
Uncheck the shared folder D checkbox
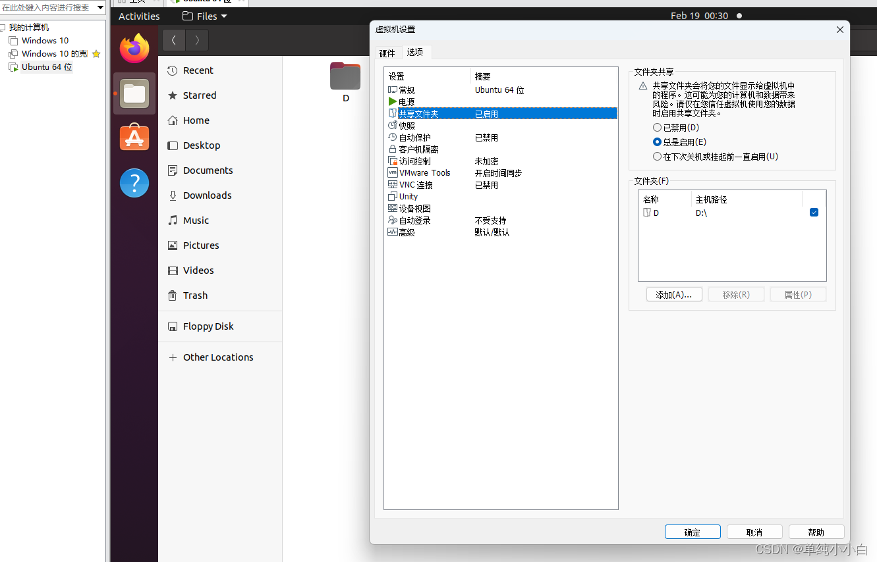[814, 212]
